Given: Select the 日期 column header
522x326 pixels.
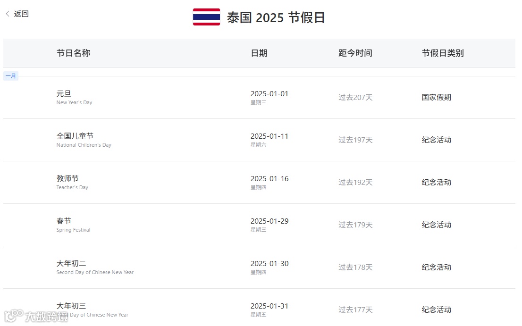Looking at the screenshot, I should 259,53.
